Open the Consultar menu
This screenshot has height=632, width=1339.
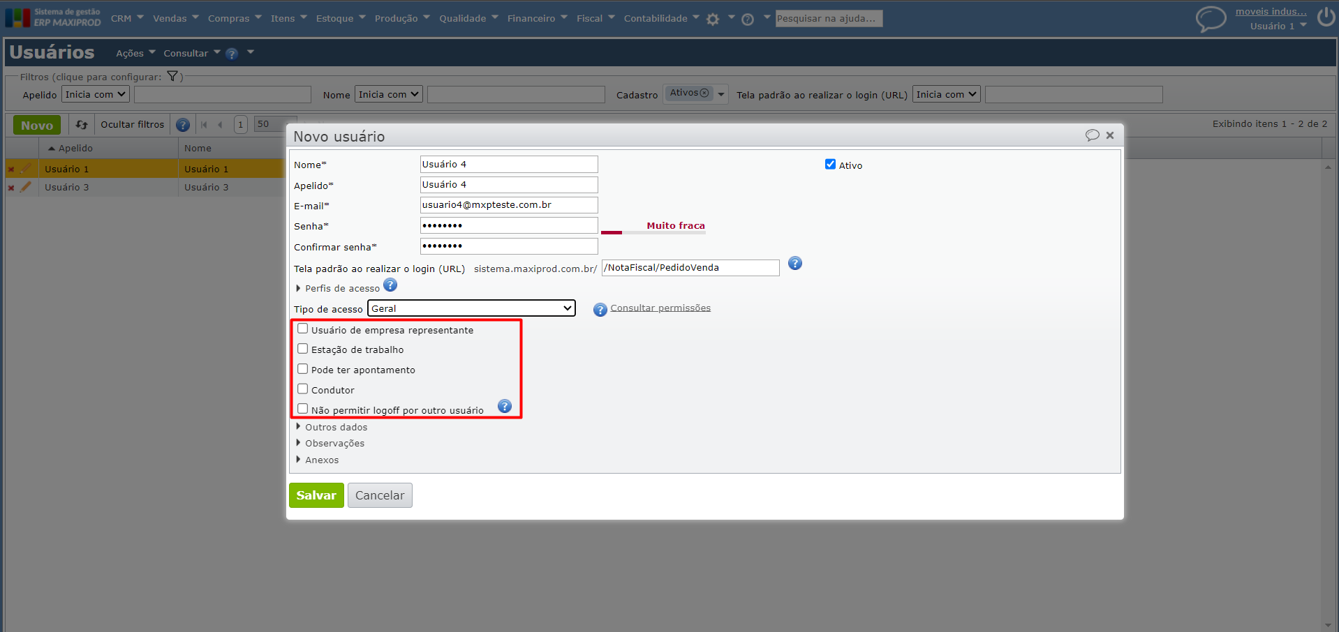[192, 53]
